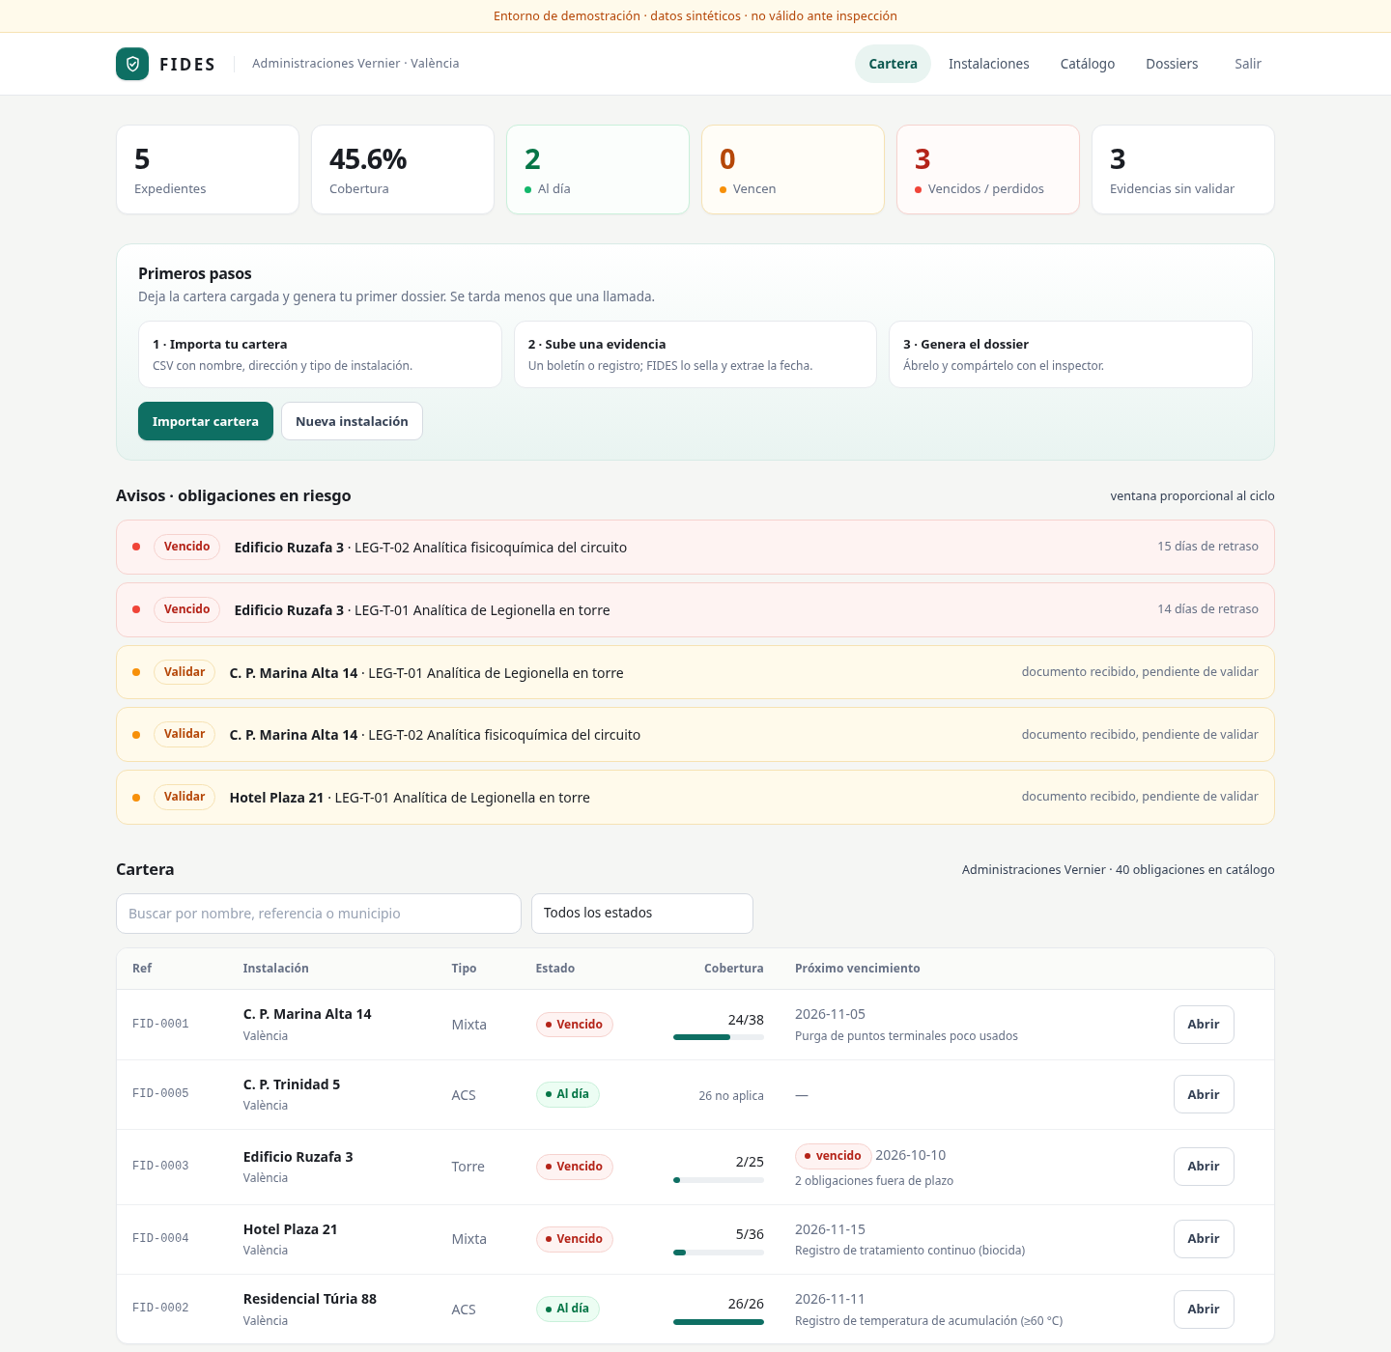The width and height of the screenshot is (1391, 1352).
Task: Click the Hotel Plaza 21 coverage bar
Action: point(719,1253)
